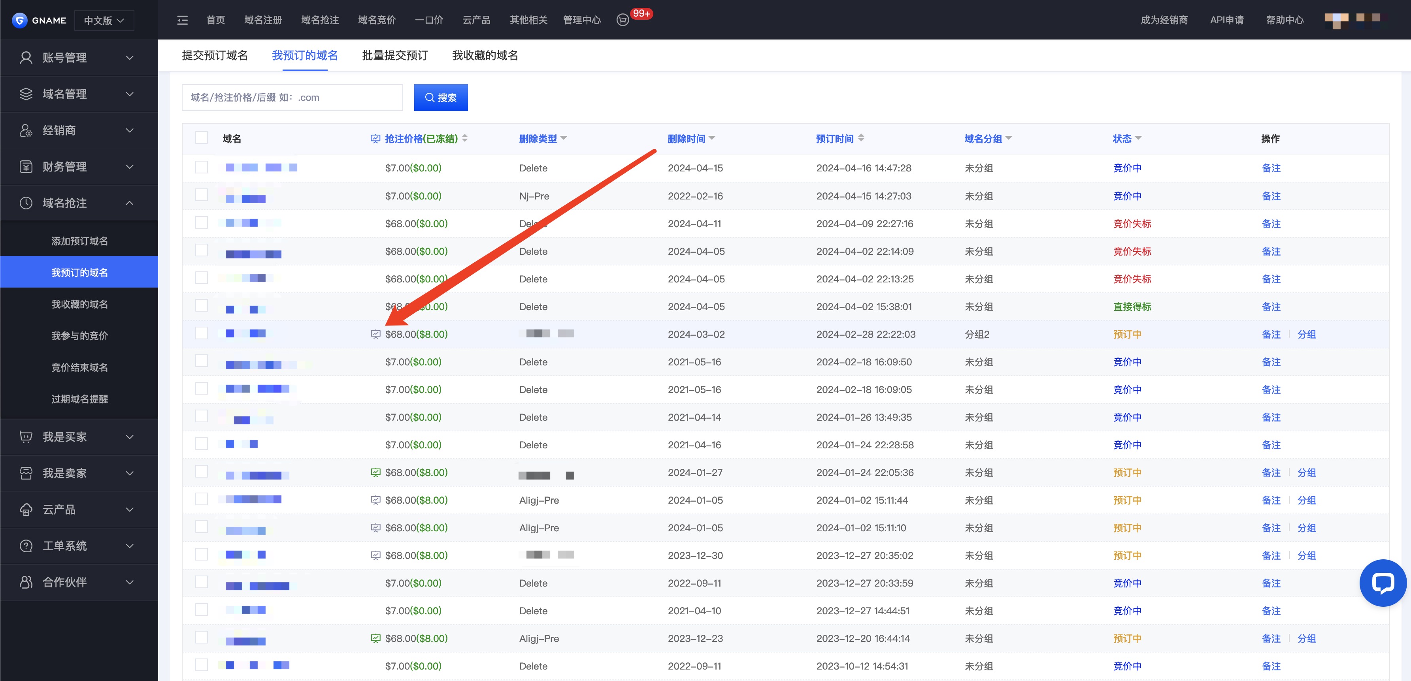Click the finance management receipt icon
This screenshot has width=1411, height=681.
pyautogui.click(x=26, y=166)
